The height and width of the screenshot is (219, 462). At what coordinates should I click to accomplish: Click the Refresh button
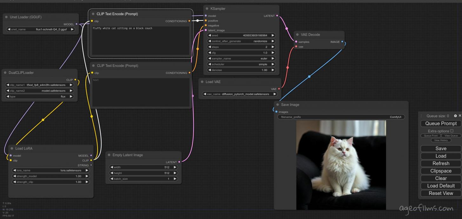click(x=441, y=164)
